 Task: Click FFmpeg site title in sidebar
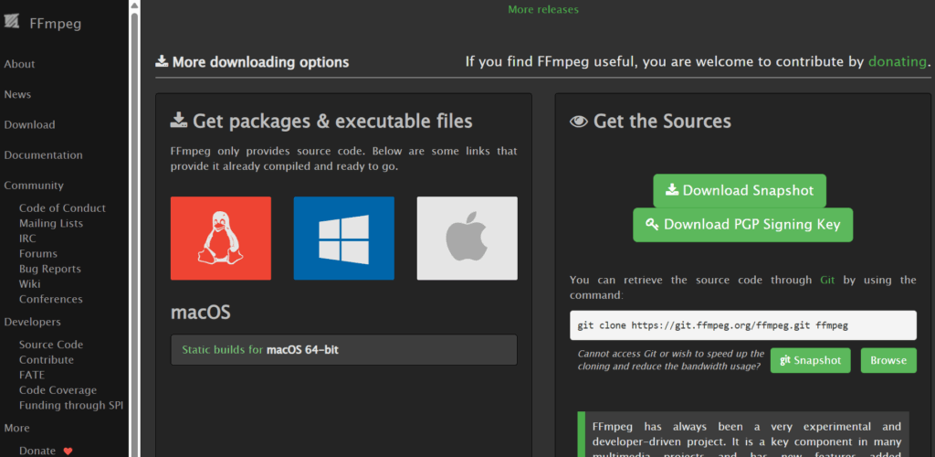(x=56, y=24)
